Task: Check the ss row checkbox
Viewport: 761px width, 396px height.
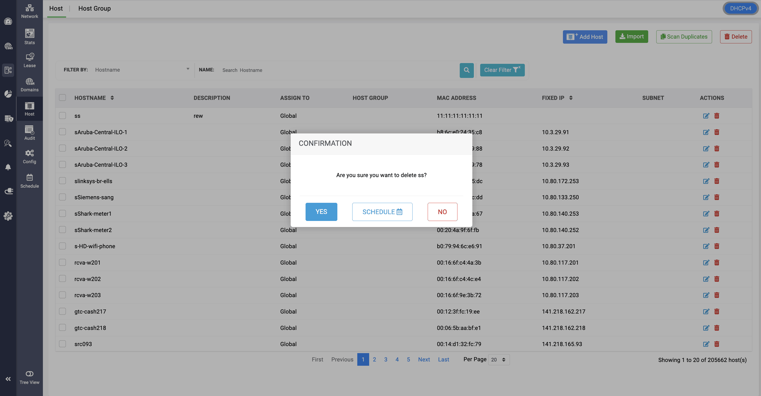Action: pos(62,116)
